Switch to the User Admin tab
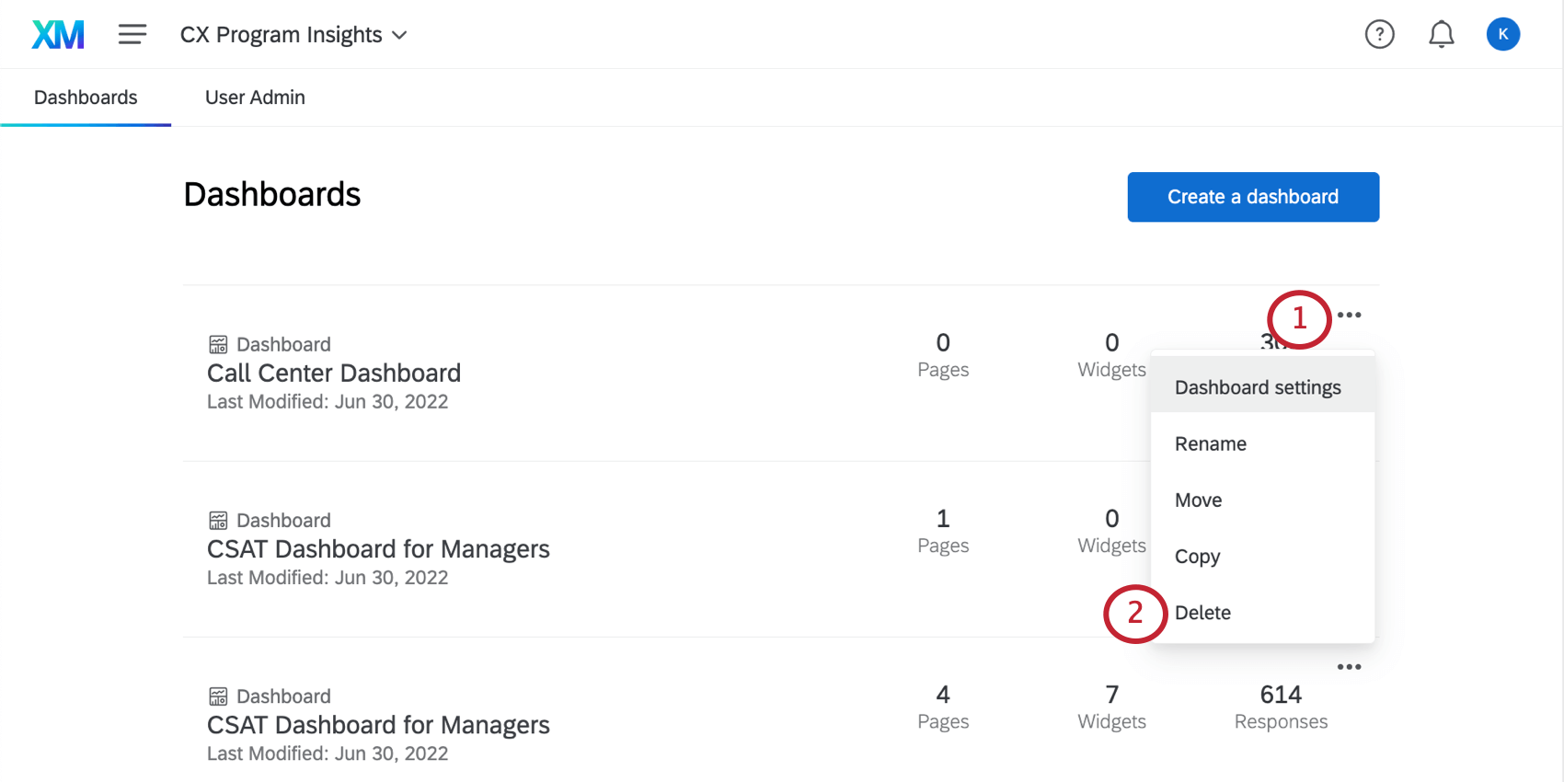Image resolution: width=1564 pixels, height=782 pixels. click(x=255, y=98)
